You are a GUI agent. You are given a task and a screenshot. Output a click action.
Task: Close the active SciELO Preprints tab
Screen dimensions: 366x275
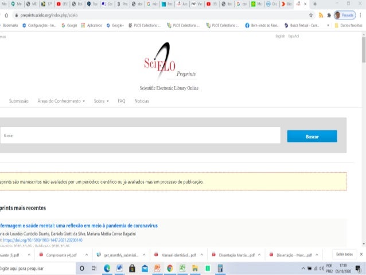tap(305, 4)
